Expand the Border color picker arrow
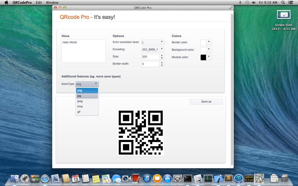Viewport: 298px width, 186px height. 209,42
